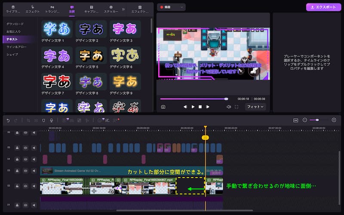The width and height of the screenshot is (344, 215).
Task: Select ダウンロード in the sidebar
Action: tap(15, 24)
